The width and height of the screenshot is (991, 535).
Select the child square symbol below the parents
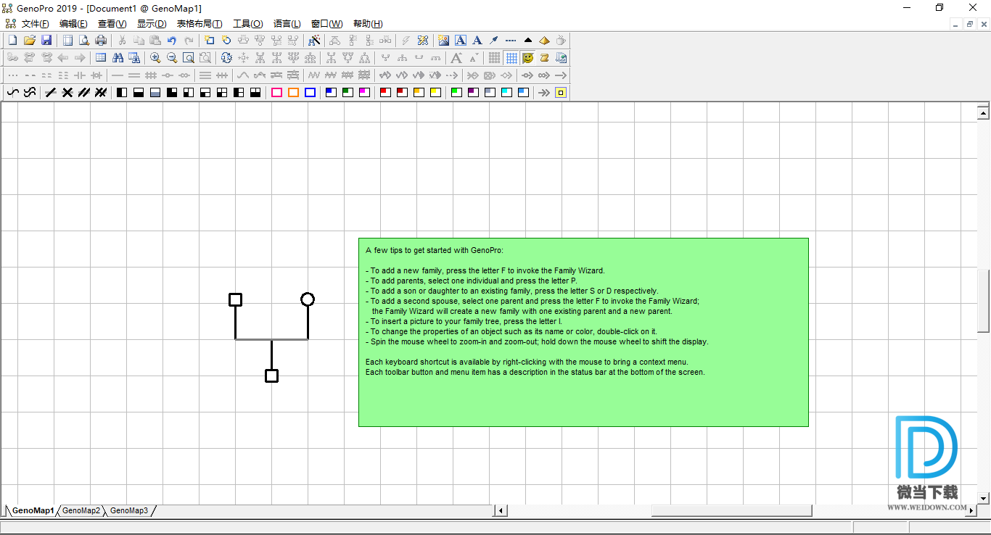click(271, 376)
